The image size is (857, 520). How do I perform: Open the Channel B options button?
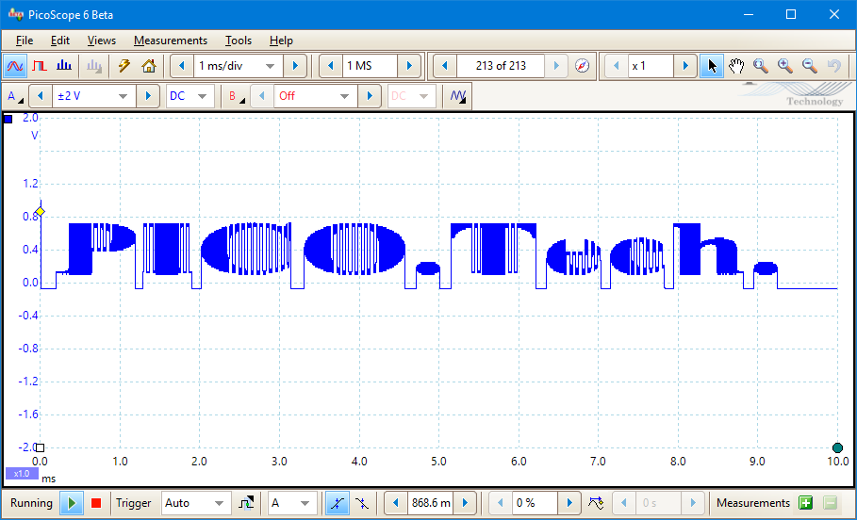click(236, 96)
